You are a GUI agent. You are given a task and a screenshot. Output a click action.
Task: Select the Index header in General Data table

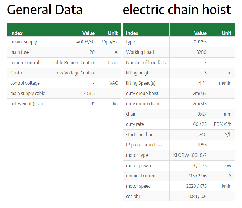pos(16,33)
